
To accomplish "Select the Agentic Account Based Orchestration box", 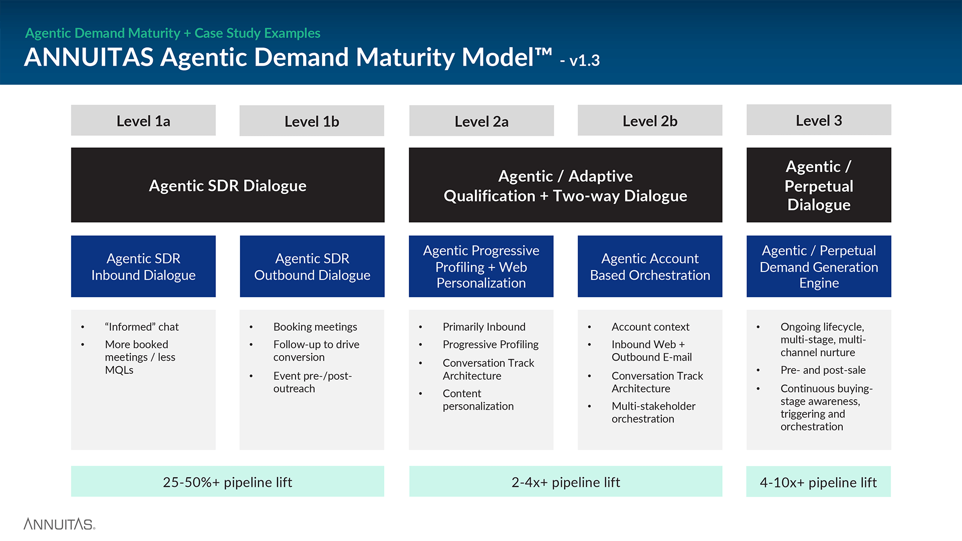I will 650,266.
